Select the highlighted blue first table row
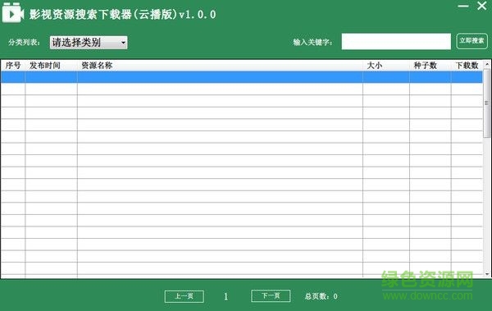 pyautogui.click(x=242, y=77)
